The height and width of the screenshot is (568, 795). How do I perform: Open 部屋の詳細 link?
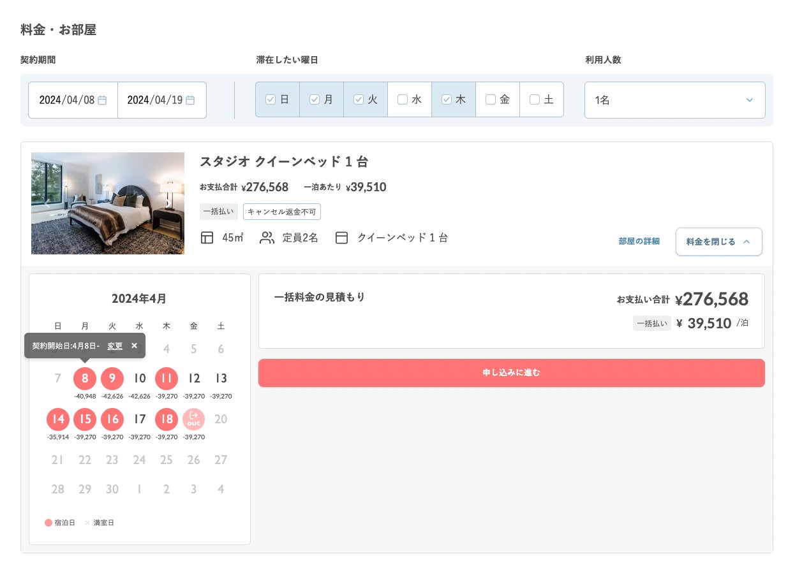(639, 242)
